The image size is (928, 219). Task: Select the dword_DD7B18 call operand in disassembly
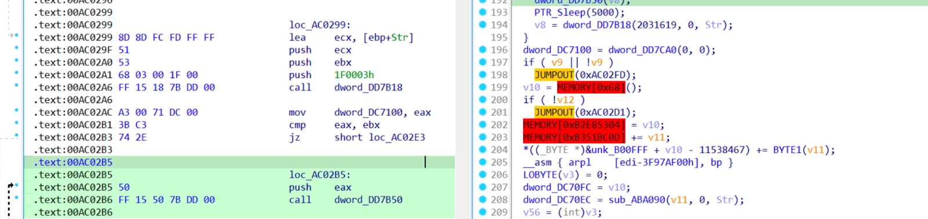point(368,87)
